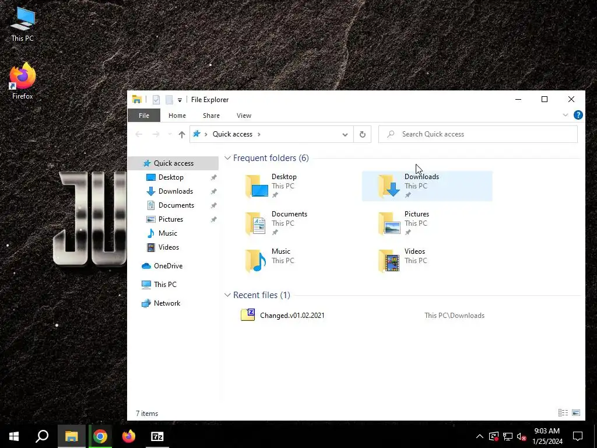597x448 pixels.
Task: Select Videos folder in Frequent folders
Action: pos(427,261)
